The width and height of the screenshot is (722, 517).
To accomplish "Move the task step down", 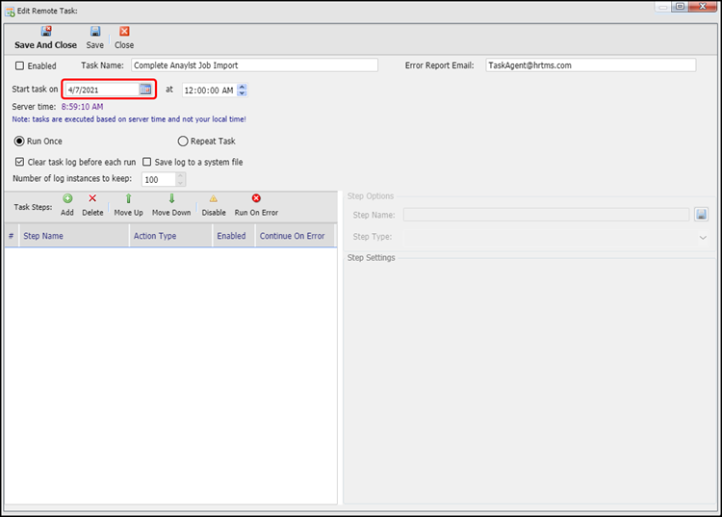I will [171, 205].
